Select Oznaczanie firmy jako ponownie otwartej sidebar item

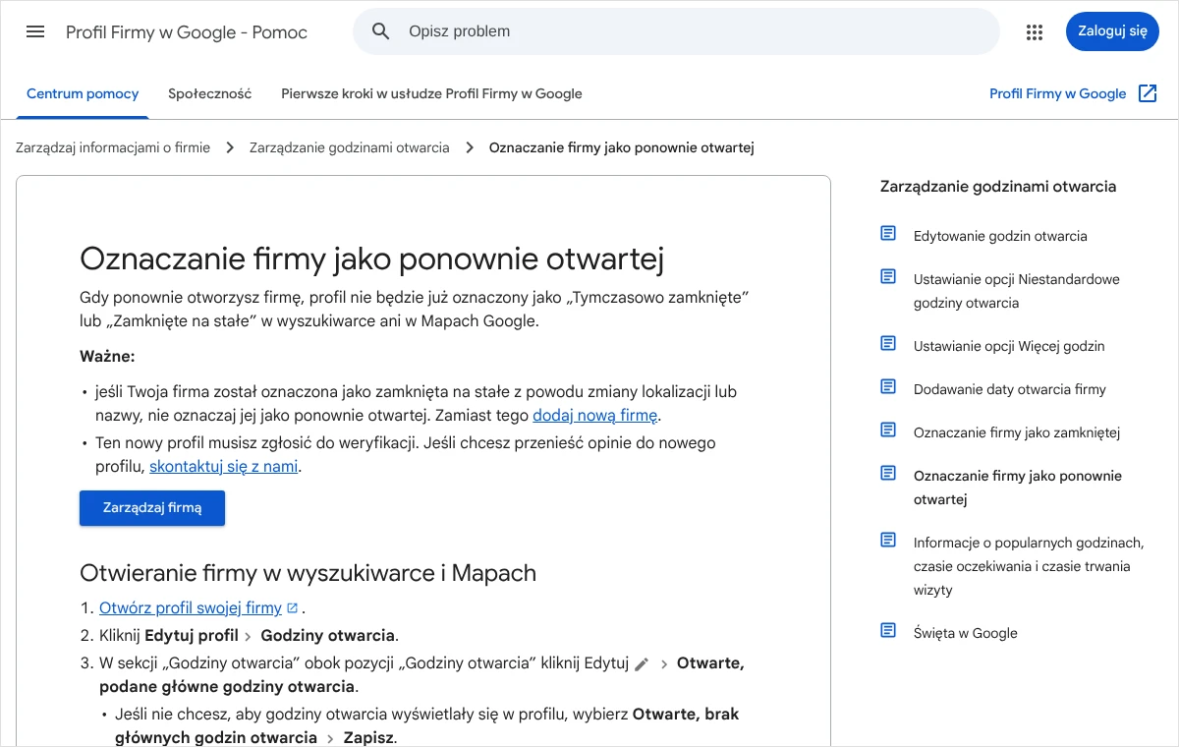pos(1017,488)
